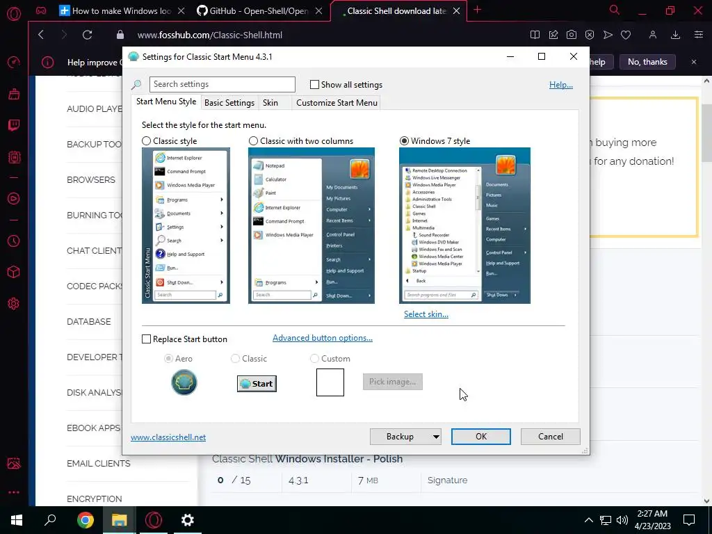The width and height of the screenshot is (712, 534).
Task: Select the Custom start button radio
Action: (x=314, y=359)
